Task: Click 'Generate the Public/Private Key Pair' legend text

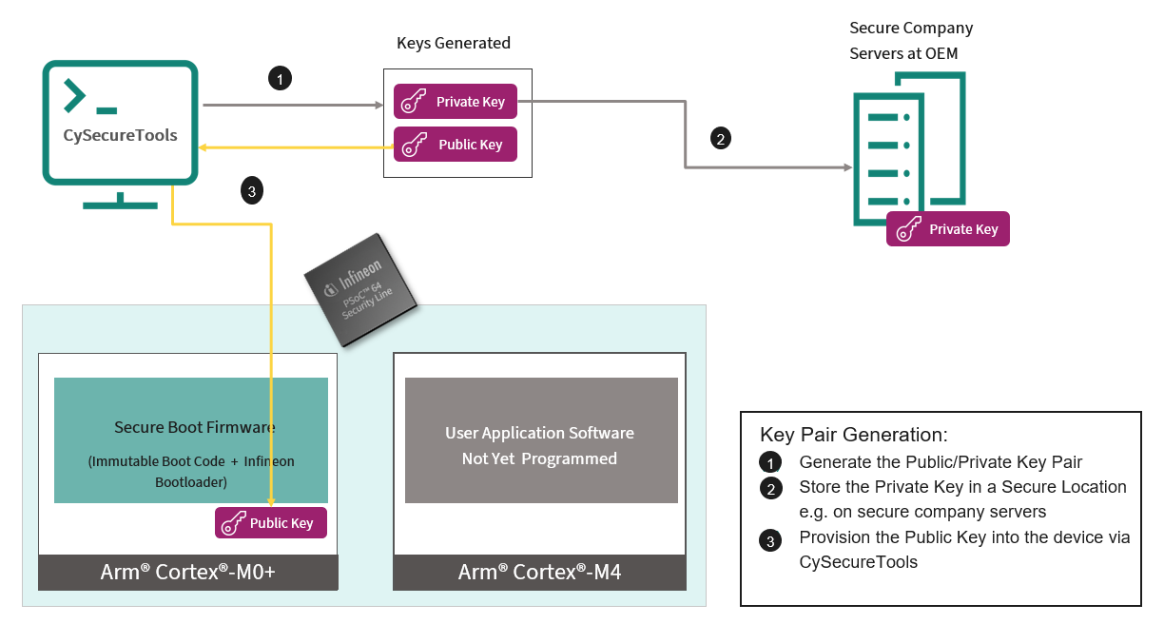Action: 941,462
